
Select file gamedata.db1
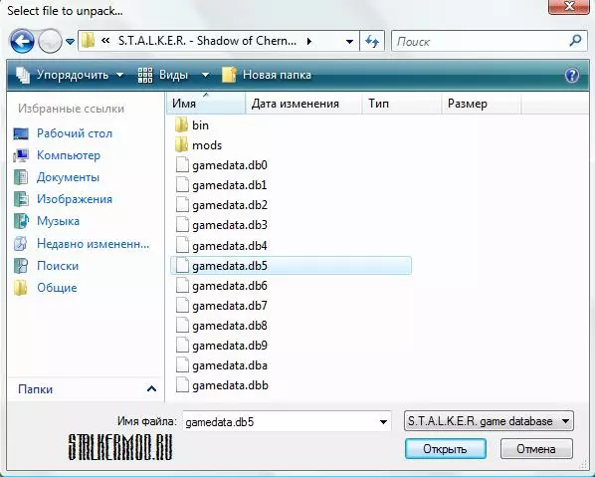coord(222,185)
